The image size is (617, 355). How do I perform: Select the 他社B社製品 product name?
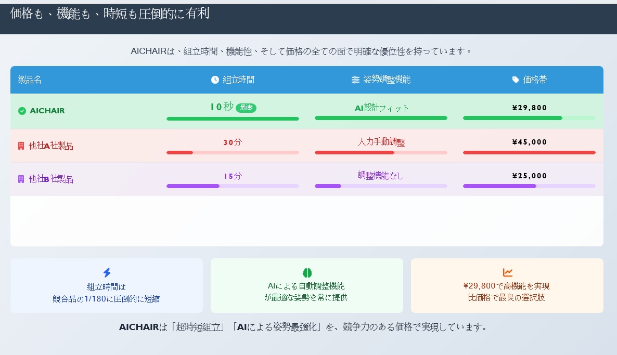coord(51,179)
